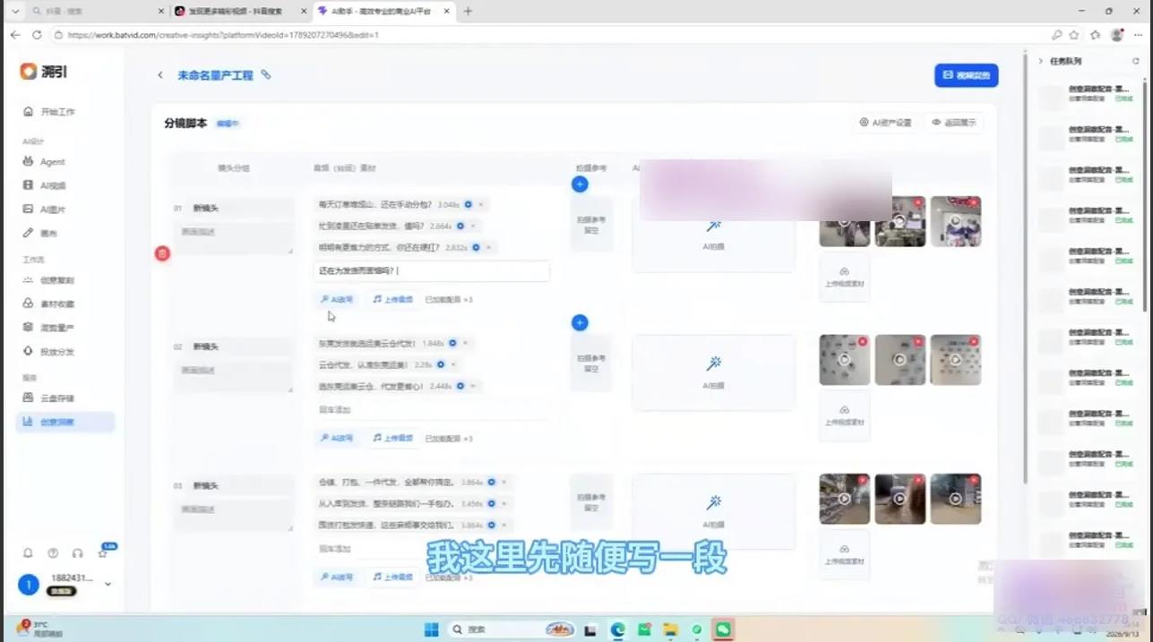Click the upload footage tile in shot 02
1153x642 pixels.
tap(844, 415)
